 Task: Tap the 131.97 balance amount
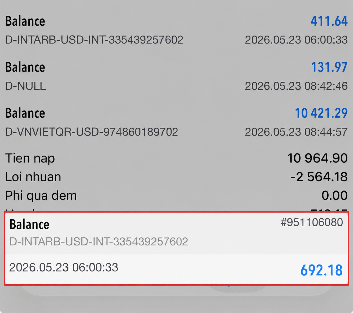[329, 67]
